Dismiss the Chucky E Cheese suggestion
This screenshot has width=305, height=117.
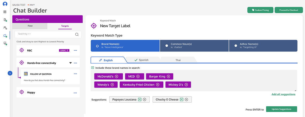186,99
